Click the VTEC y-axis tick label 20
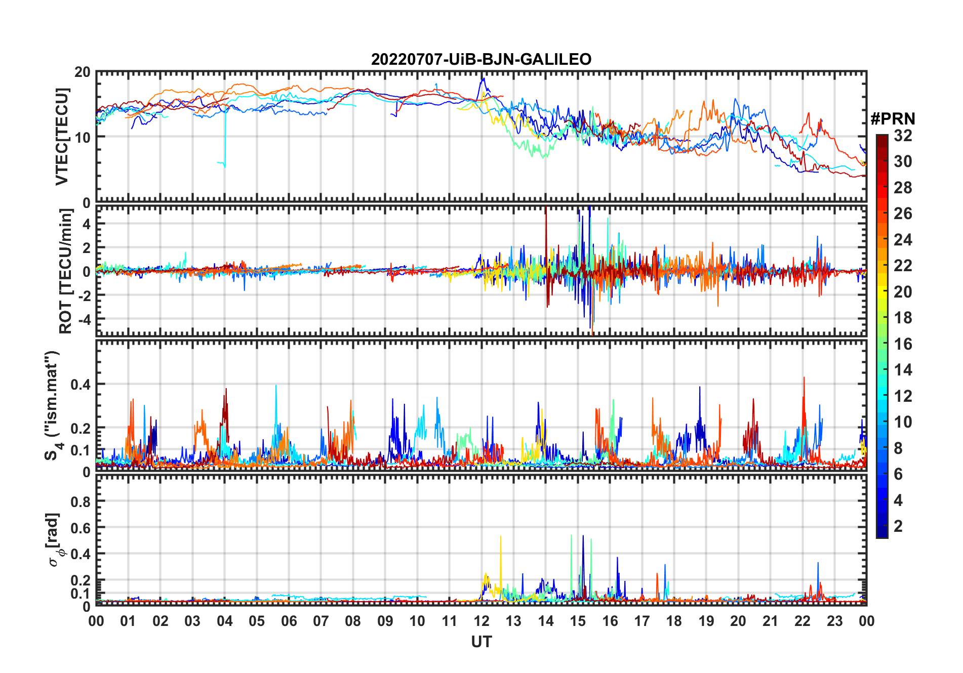963x673 pixels. [x=83, y=72]
